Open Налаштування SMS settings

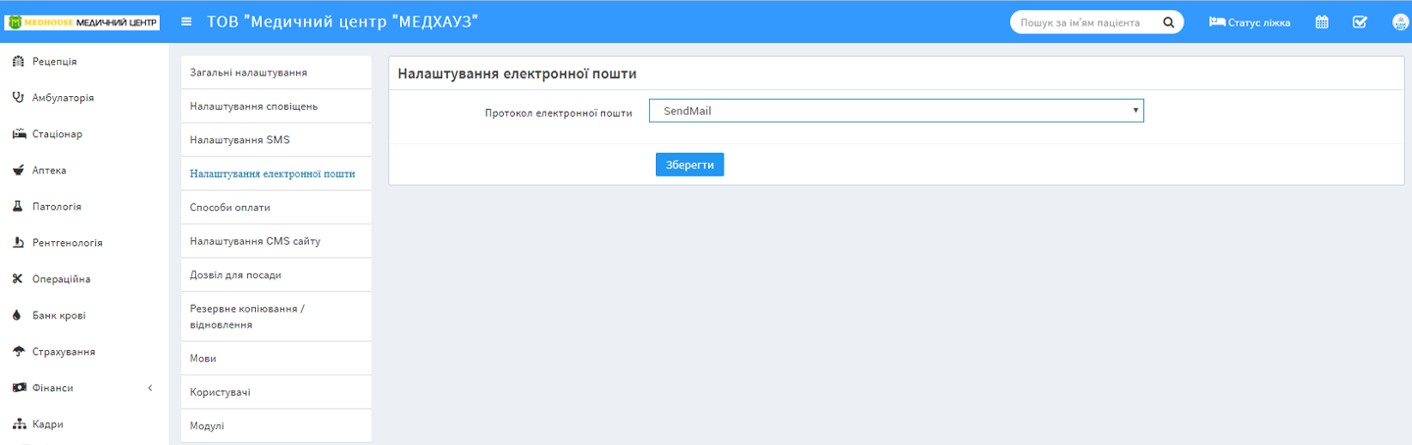(277, 140)
